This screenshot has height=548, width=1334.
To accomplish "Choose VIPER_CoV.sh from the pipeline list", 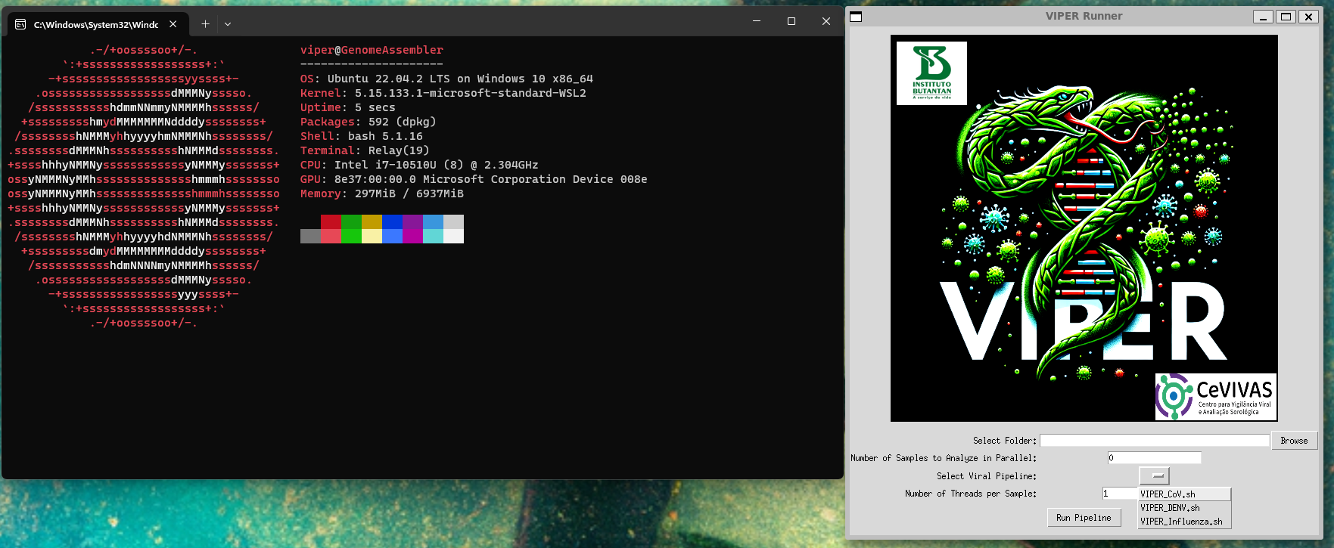I will tap(1184, 494).
